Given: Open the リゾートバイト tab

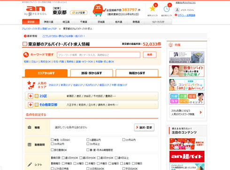Looking at the screenshot, I should pos(158,22).
